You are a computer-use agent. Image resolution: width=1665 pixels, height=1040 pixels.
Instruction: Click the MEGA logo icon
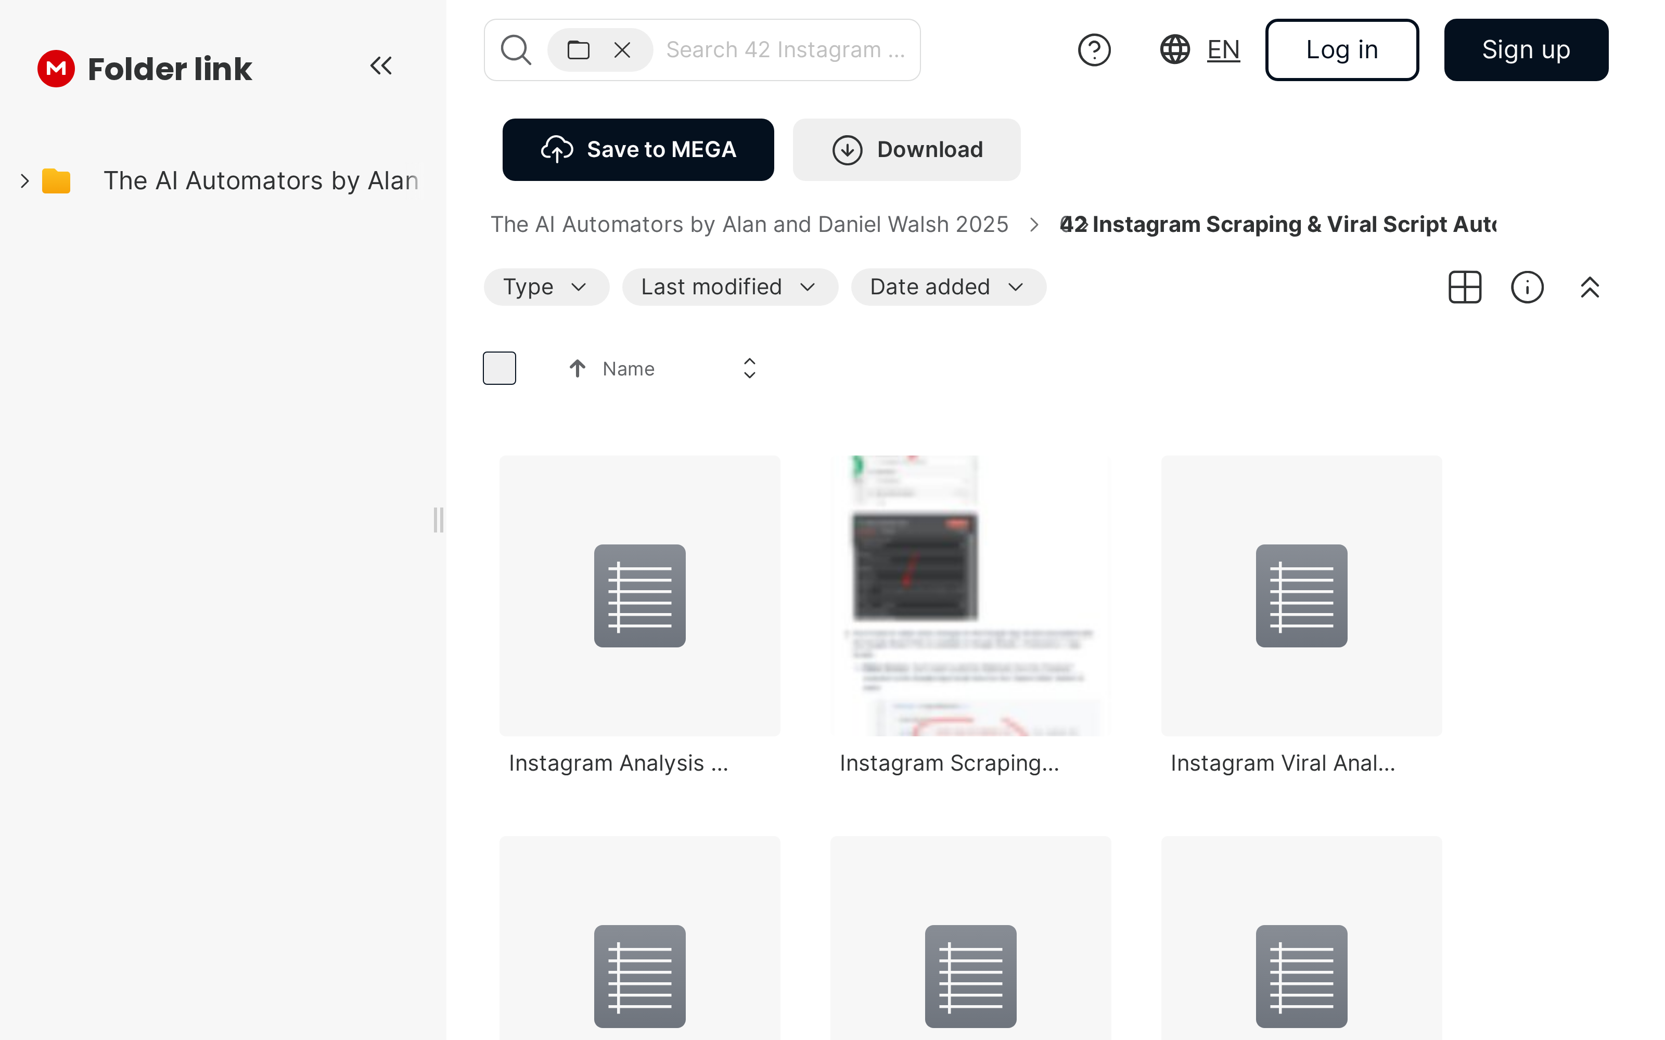(56, 68)
